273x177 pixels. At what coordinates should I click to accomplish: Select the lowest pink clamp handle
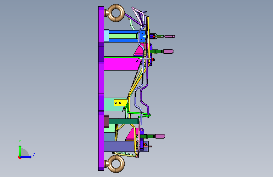click(x=160, y=136)
